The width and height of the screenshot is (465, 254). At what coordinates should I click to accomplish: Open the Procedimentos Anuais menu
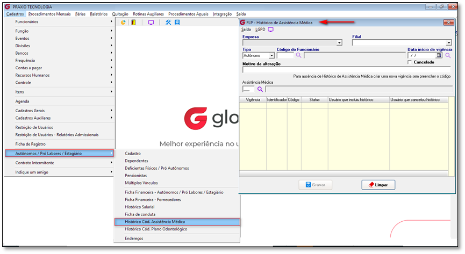pos(188,14)
